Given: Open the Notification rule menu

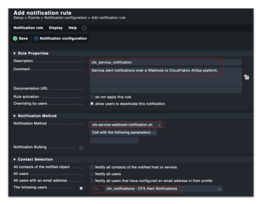Looking at the screenshot, I should pyautogui.click(x=28, y=28).
